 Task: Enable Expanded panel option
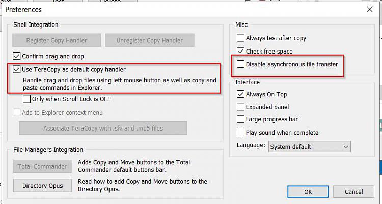point(240,107)
